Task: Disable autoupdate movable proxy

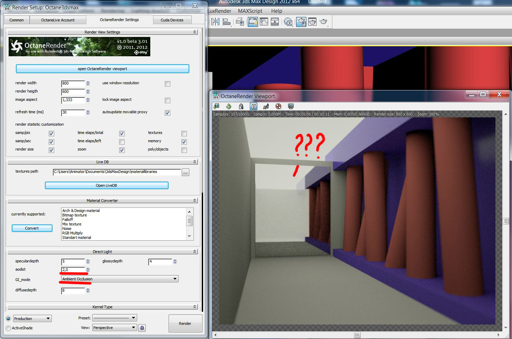Action: pos(168,113)
